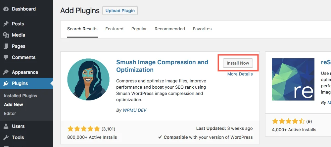Screen dimensions: 331x147
Task: Click the 4,000+ Active Installs text
Action: pyautogui.click(x=294, y=130)
